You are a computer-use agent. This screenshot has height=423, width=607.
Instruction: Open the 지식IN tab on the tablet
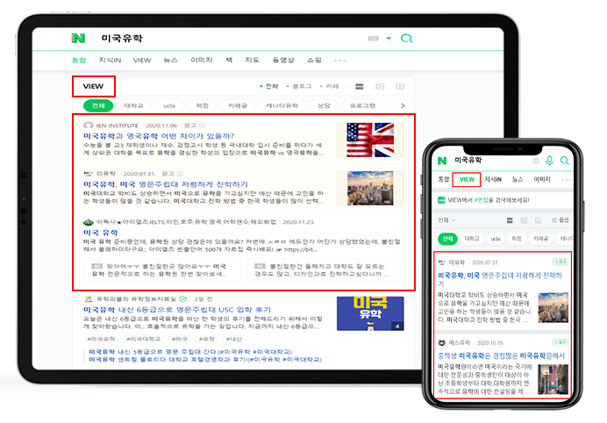110,60
